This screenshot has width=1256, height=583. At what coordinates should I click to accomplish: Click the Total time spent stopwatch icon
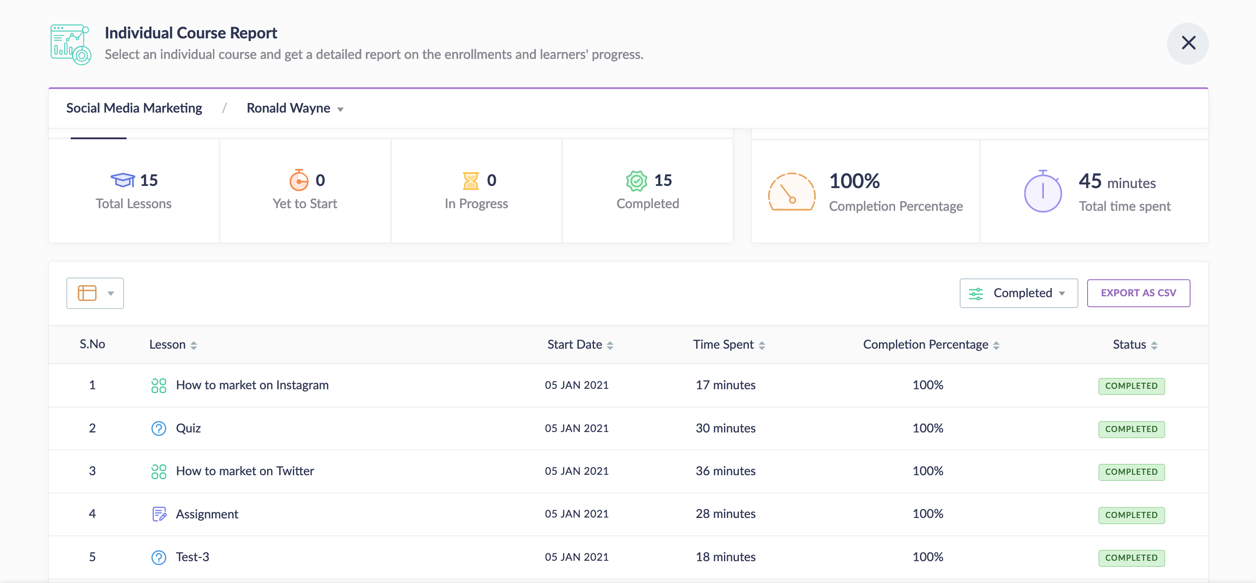1043,192
